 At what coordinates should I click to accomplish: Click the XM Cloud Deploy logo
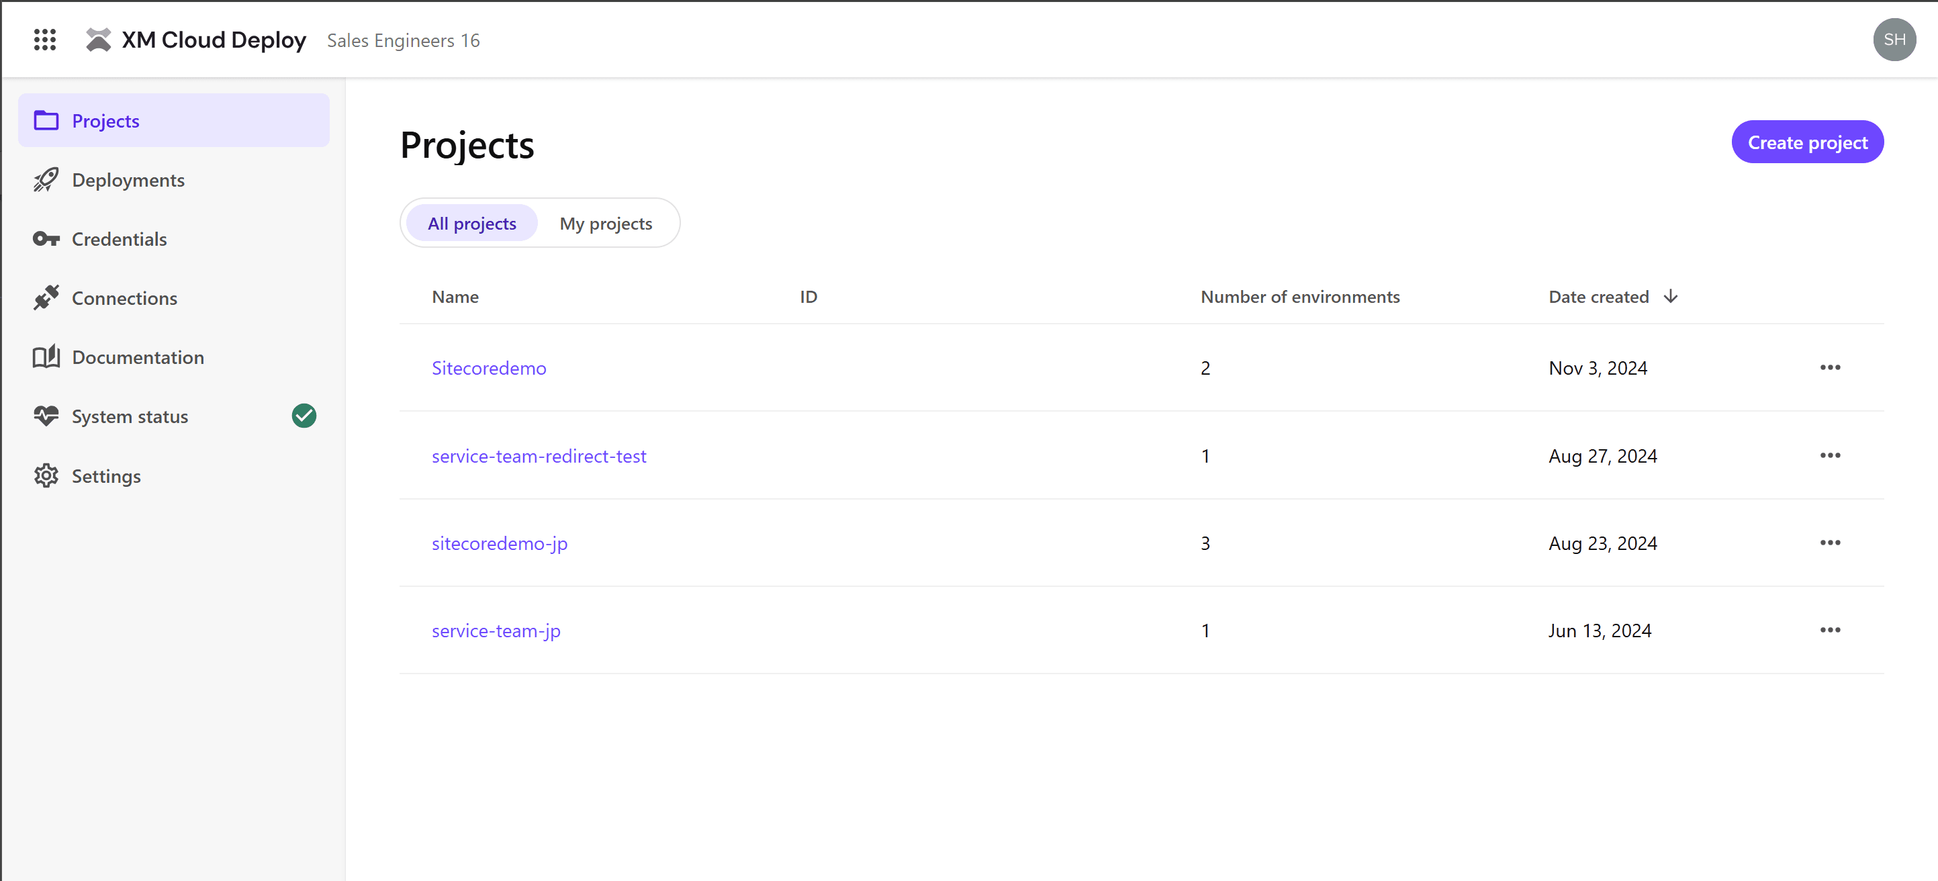pyautogui.click(x=99, y=40)
